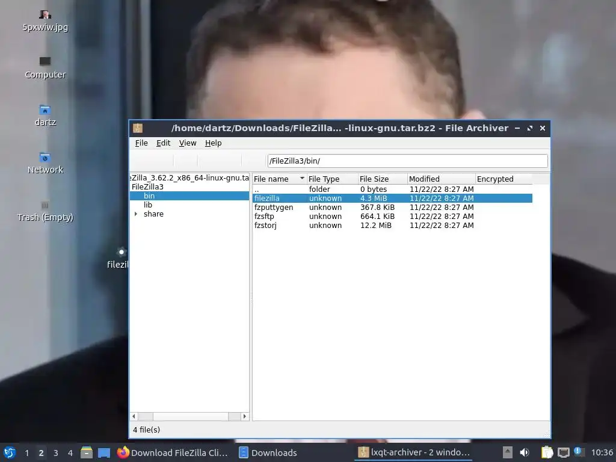Select the '..' parent folder row
Viewport: 616px width, 462px height.
point(392,189)
